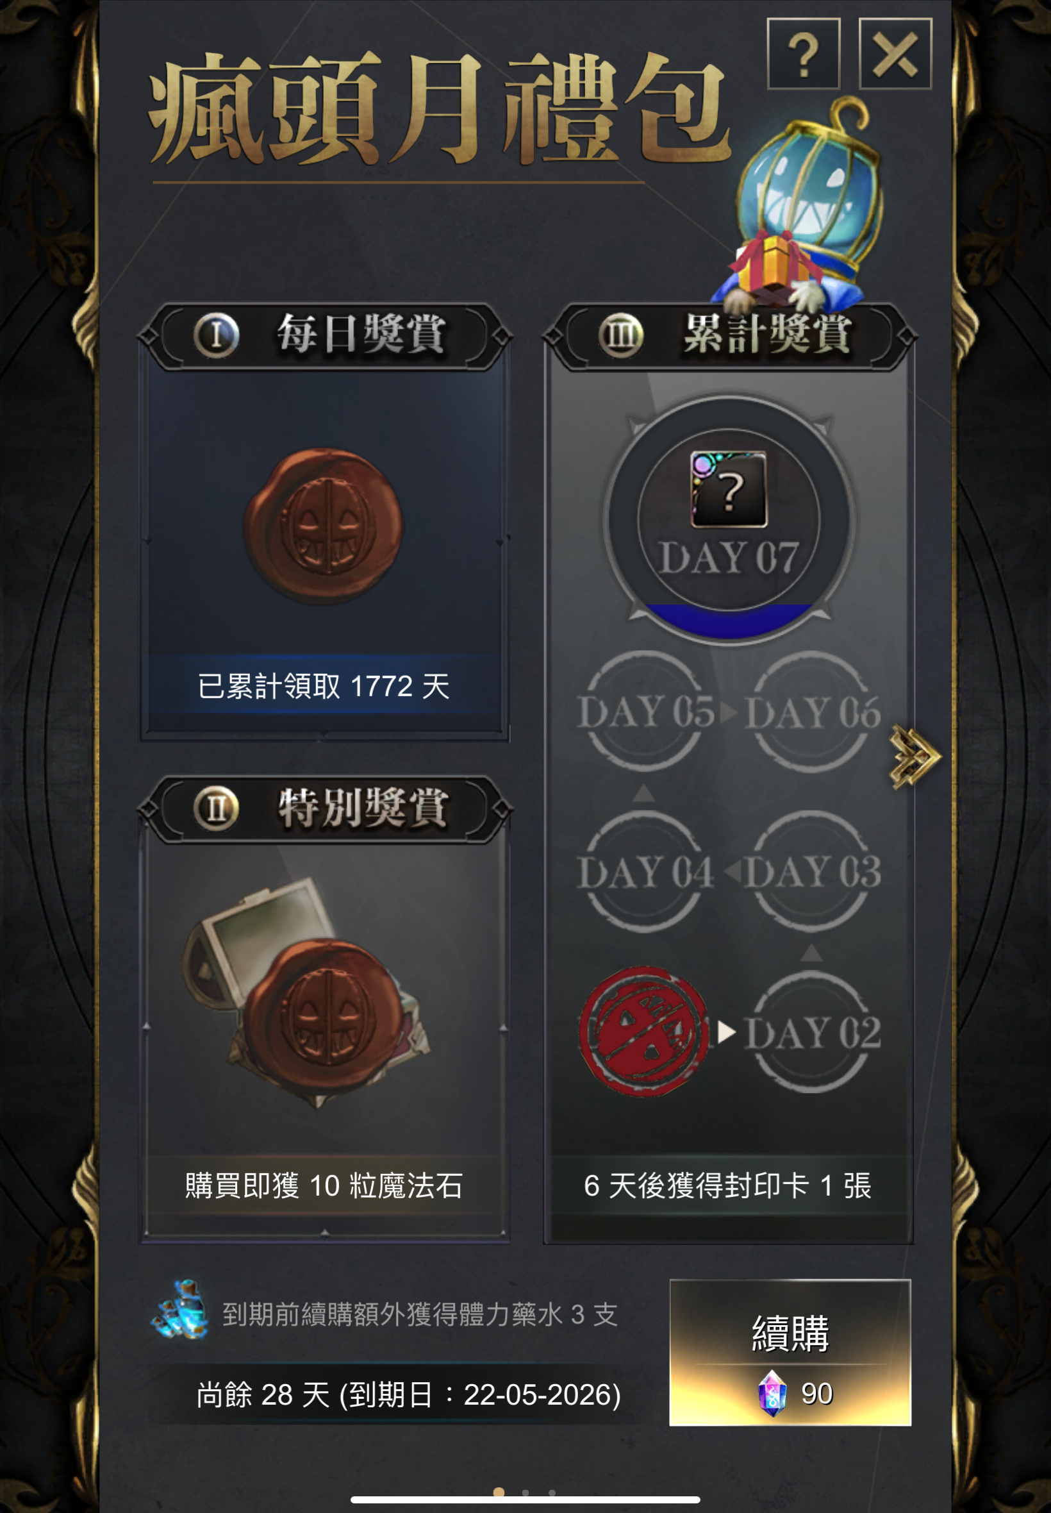
Task: Select the DAY 02 stamp slot
Action: click(813, 1032)
